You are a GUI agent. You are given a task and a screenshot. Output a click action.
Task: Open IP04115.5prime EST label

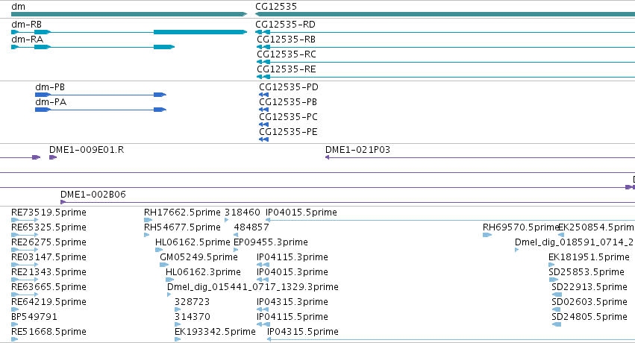point(292,317)
